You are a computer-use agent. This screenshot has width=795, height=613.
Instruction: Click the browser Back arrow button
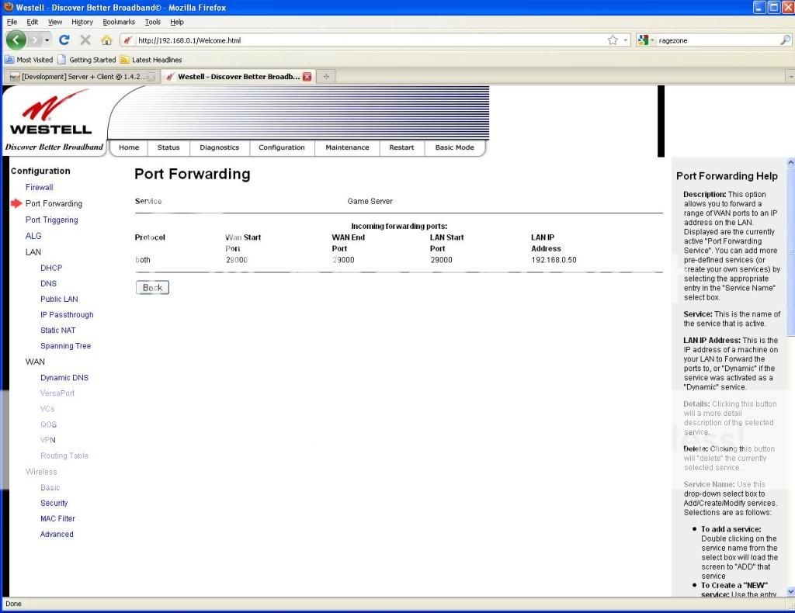tap(16, 40)
